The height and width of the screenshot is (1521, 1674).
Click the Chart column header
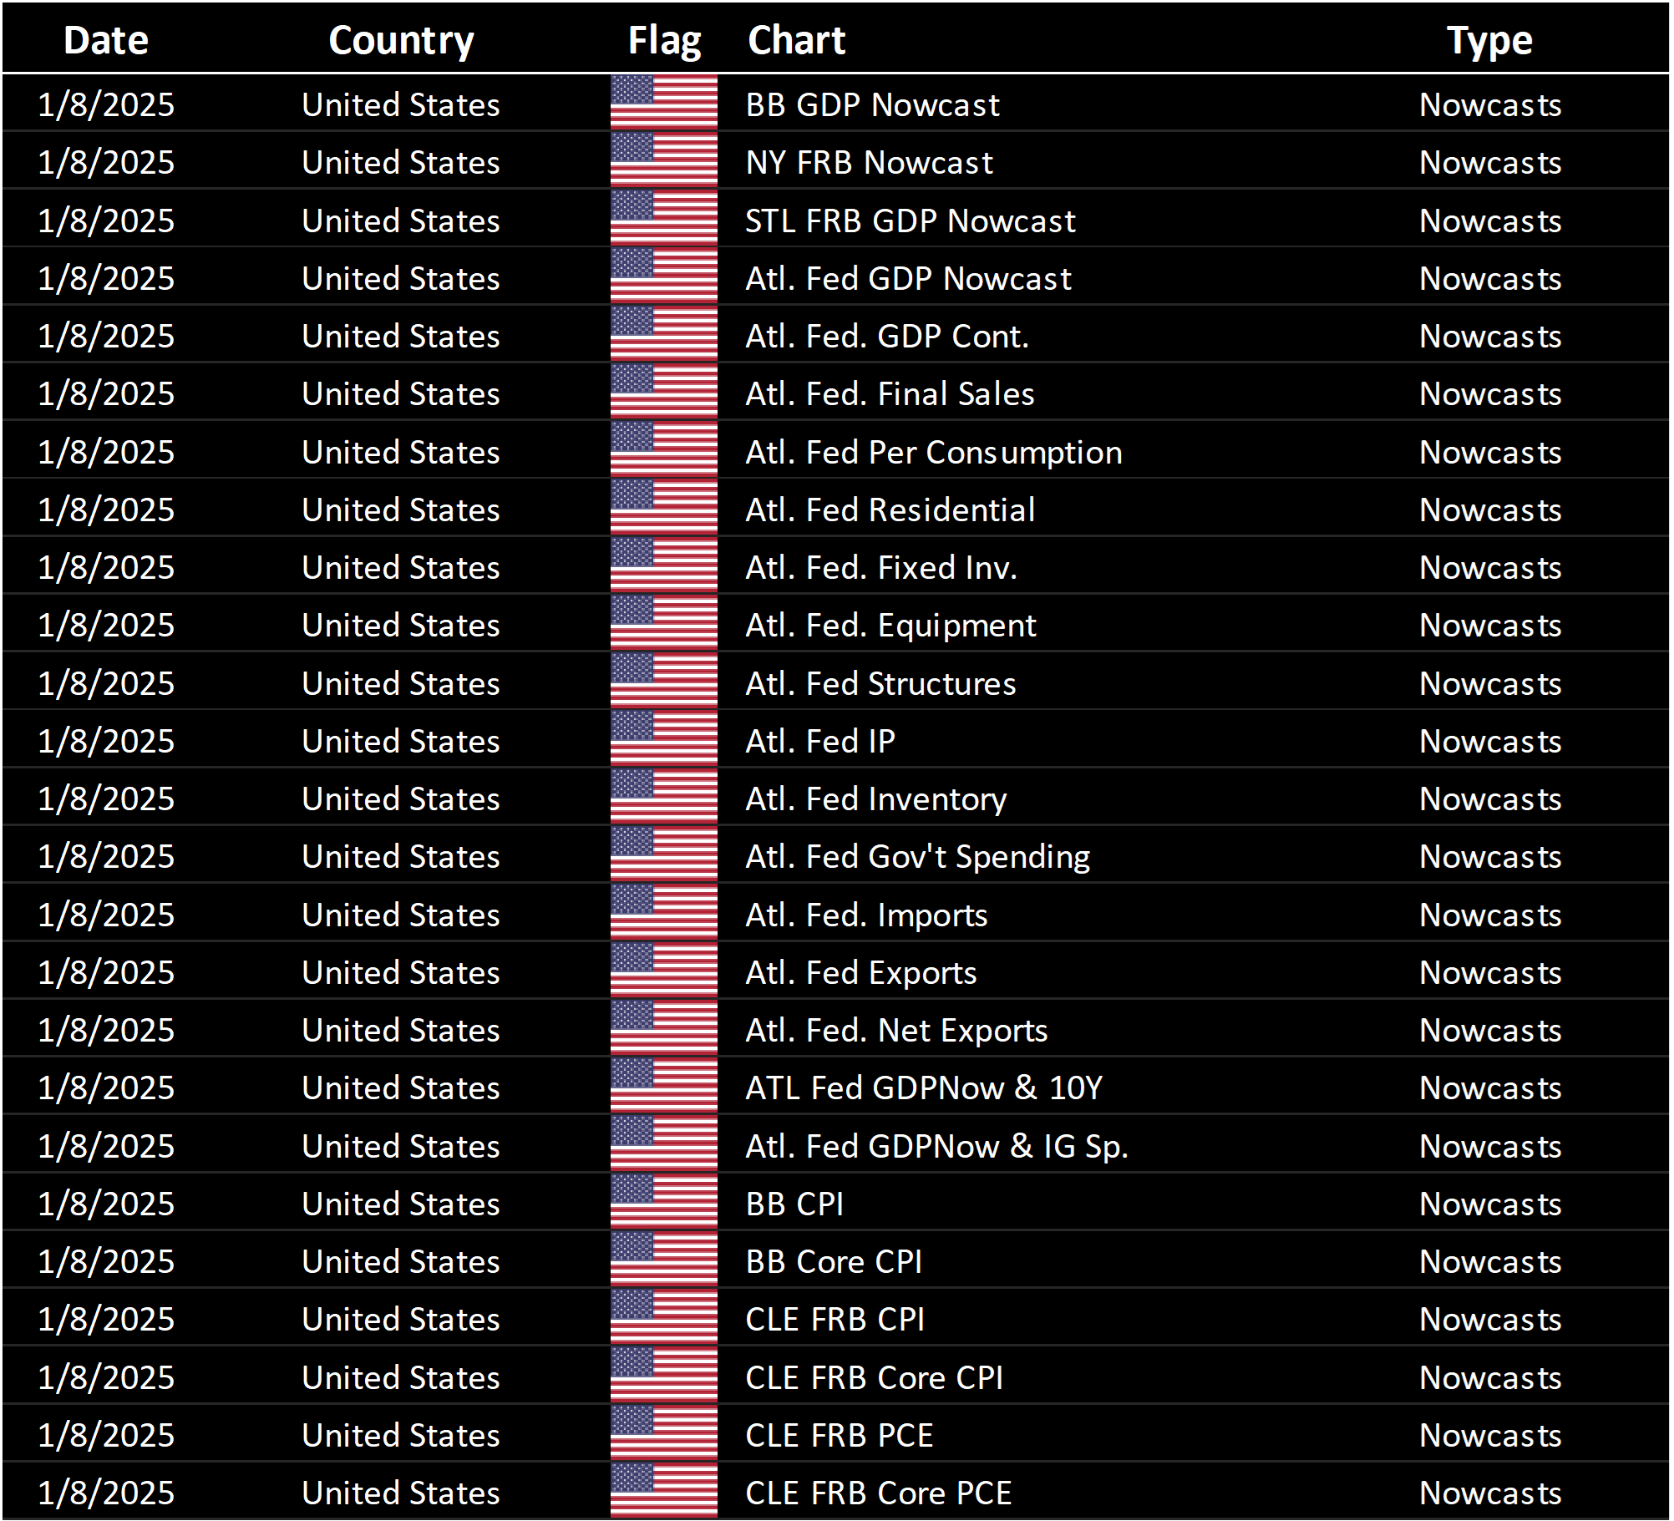click(796, 40)
